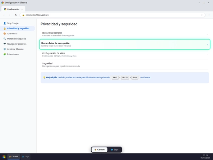The width and height of the screenshot is (213, 160).
Task: Click the address bar URL field
Action: click(112, 15)
